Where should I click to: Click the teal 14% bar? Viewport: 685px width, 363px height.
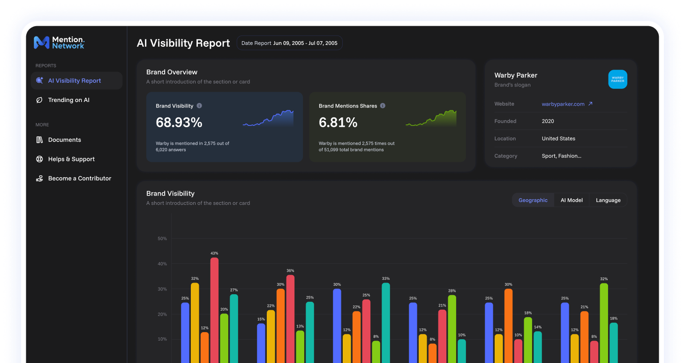[538, 347]
